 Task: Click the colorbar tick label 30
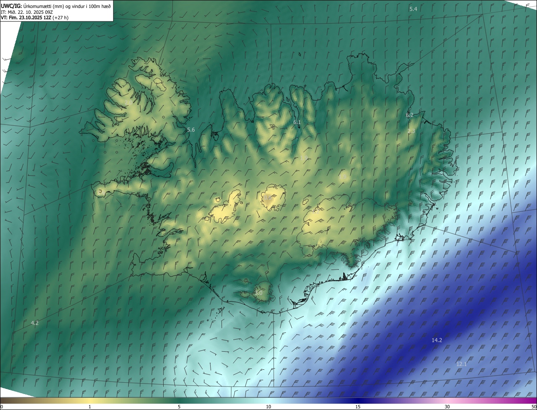(447, 407)
